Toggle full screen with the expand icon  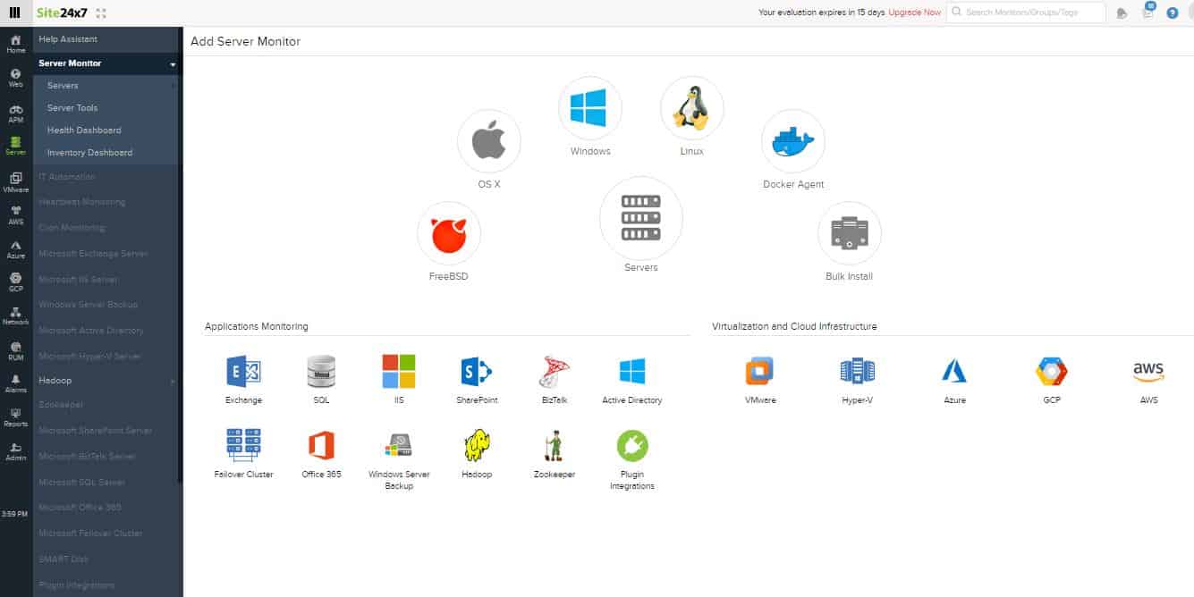100,13
